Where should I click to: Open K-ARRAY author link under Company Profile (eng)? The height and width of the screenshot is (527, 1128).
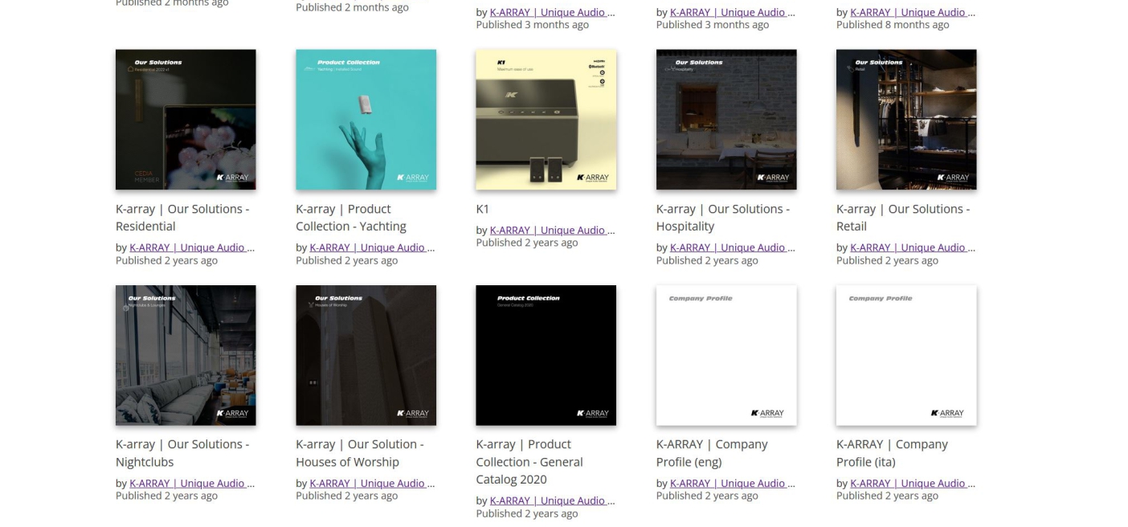tap(733, 484)
